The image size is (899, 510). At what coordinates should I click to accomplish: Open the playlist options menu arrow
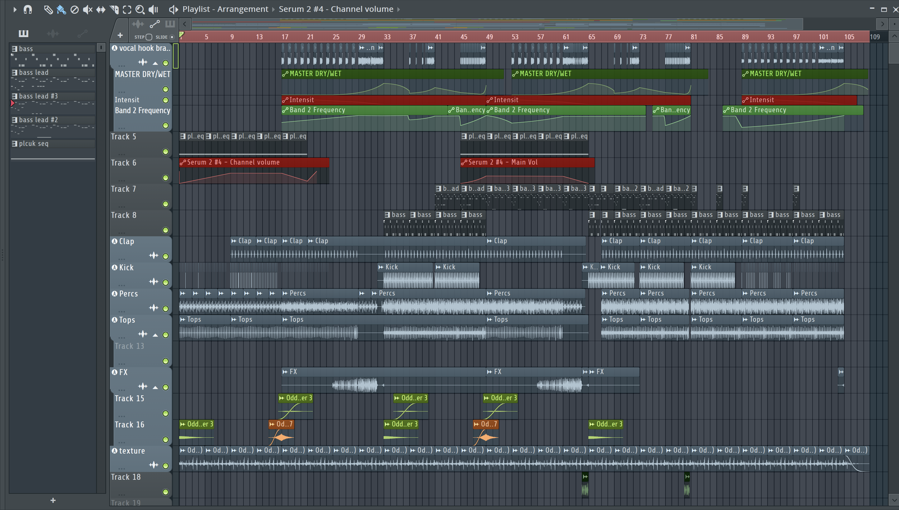(x=15, y=9)
